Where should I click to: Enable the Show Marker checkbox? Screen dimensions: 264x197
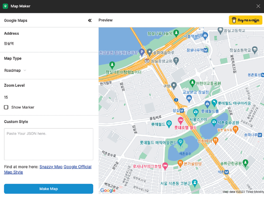coord(6,107)
